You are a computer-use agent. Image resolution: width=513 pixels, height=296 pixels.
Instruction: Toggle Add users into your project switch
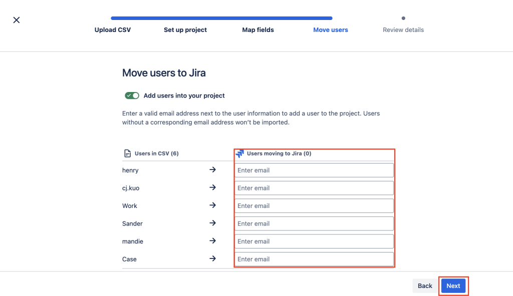point(132,95)
